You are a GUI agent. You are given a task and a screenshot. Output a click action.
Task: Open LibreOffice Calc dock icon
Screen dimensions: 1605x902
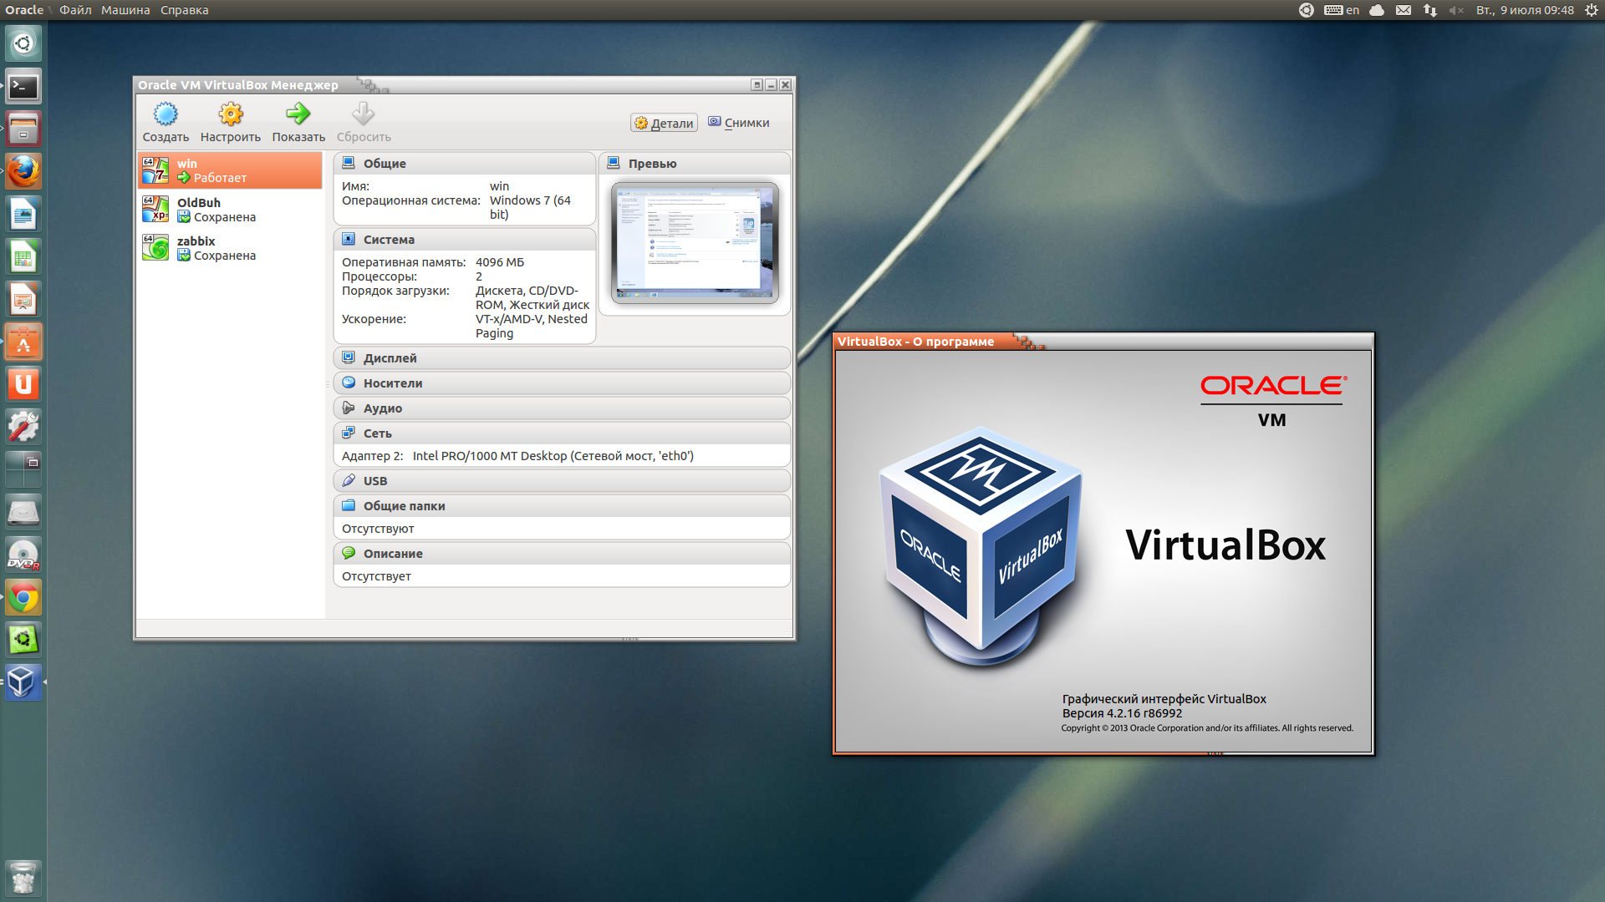click(23, 256)
